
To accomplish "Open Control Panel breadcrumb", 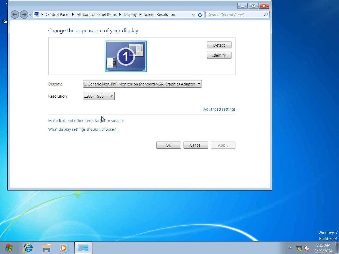I will coord(57,15).
